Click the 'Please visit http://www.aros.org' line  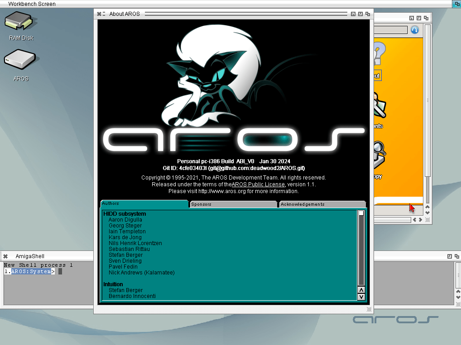pyautogui.click(x=234, y=191)
